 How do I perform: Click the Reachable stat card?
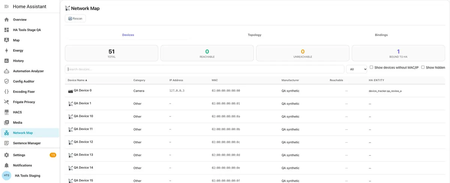(207, 53)
